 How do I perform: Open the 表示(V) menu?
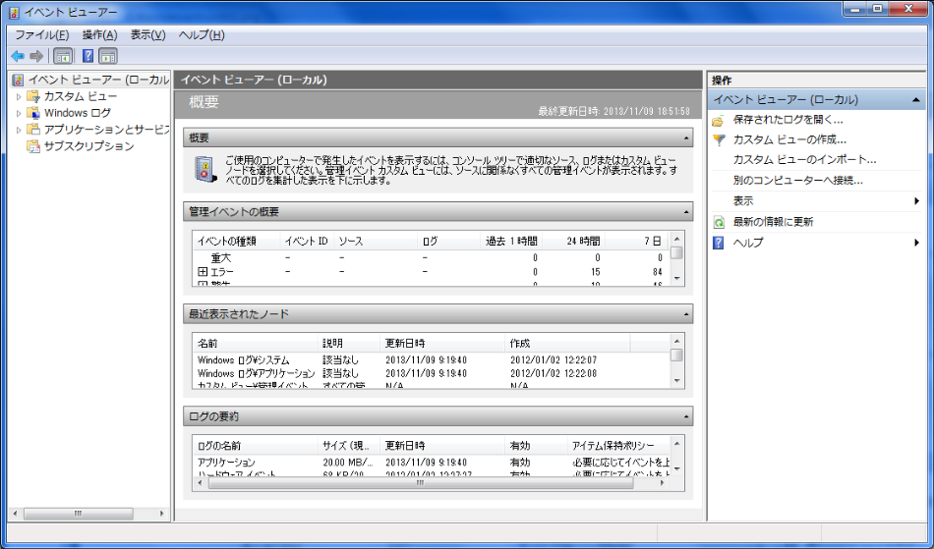147,35
